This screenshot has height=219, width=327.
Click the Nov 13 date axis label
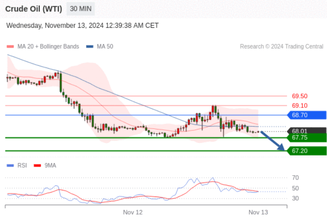(258, 212)
